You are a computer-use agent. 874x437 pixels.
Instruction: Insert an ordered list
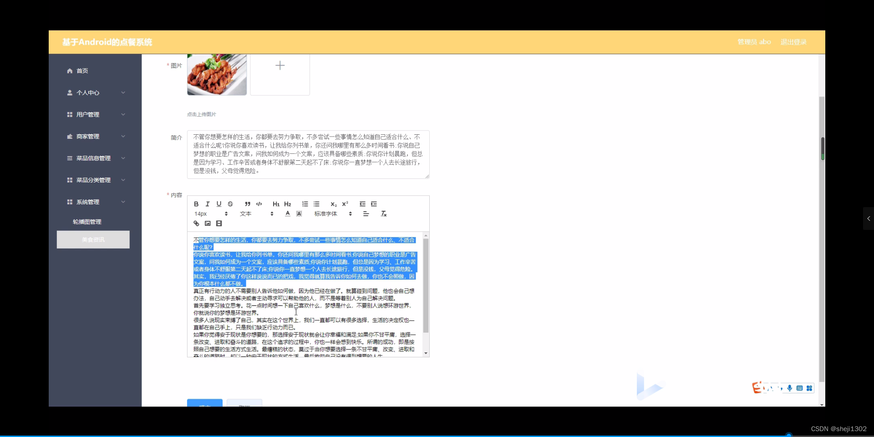pos(305,204)
